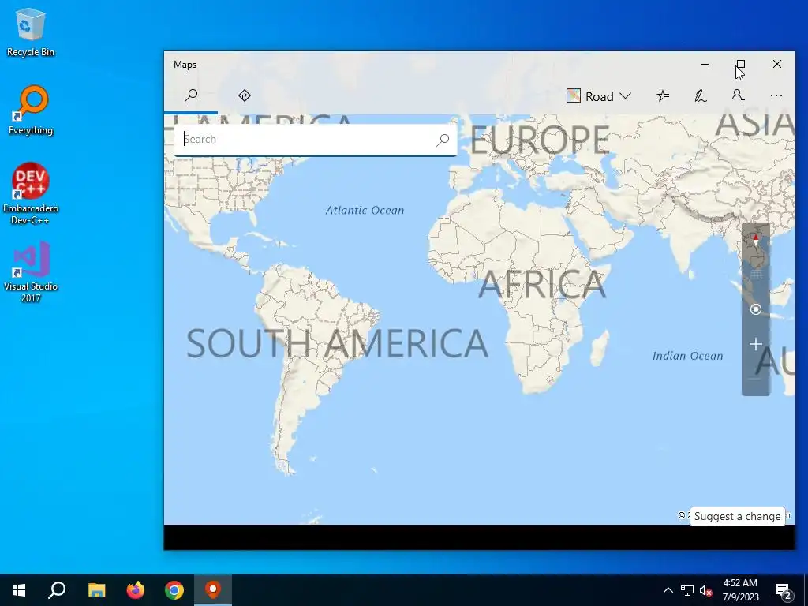Open Saved places favorites list
The height and width of the screenshot is (606, 808).
pos(663,95)
